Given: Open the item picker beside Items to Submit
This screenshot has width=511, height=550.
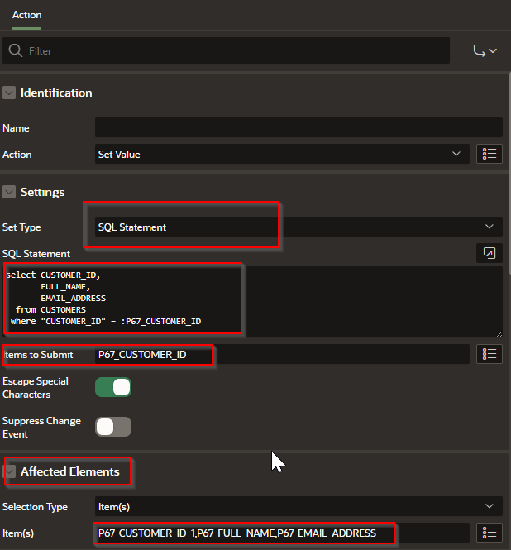Looking at the screenshot, I should click(x=490, y=354).
